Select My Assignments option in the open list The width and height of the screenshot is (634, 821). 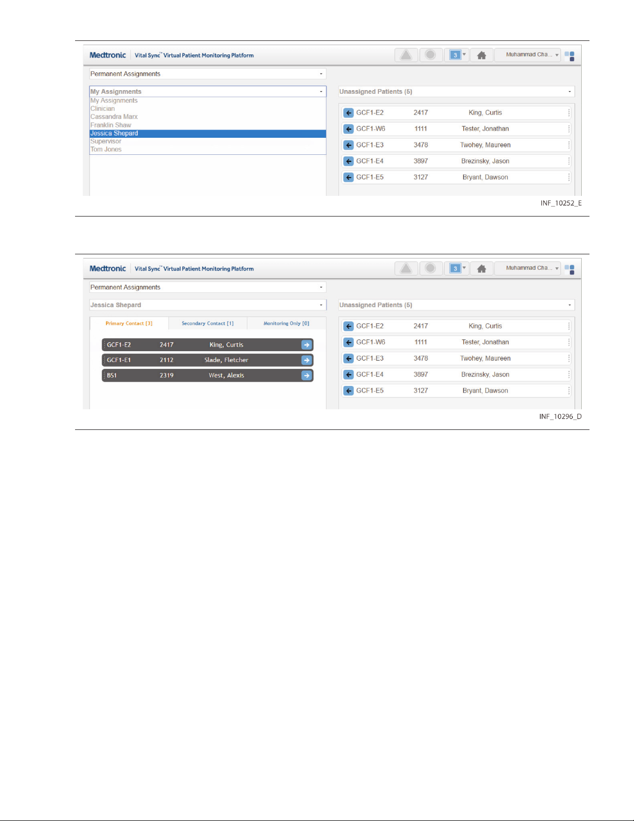(208, 100)
